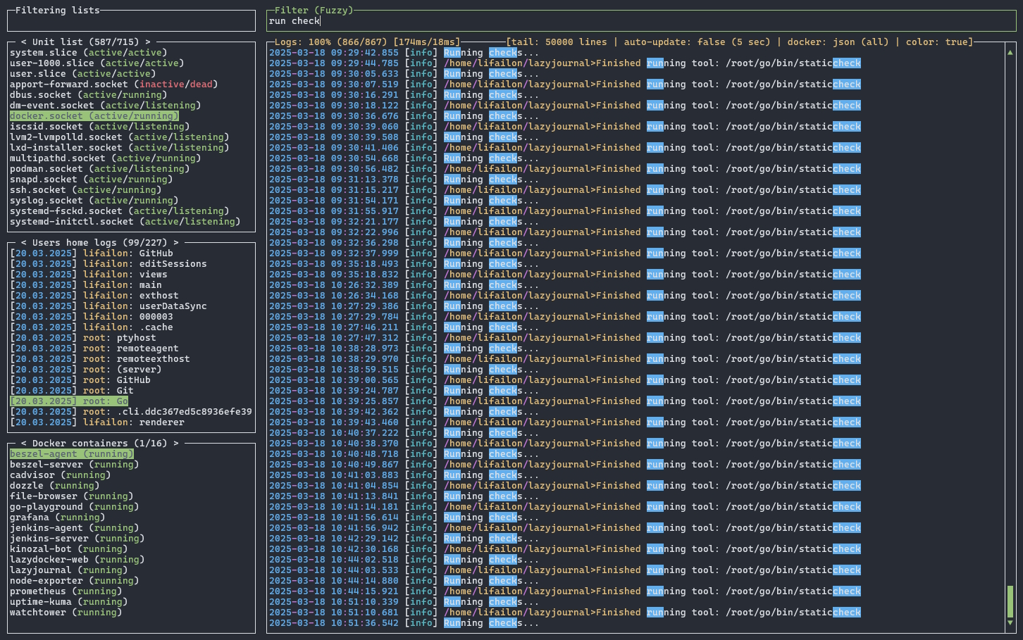
Task: Click the left arrow of Unit list
Action: tap(24, 42)
